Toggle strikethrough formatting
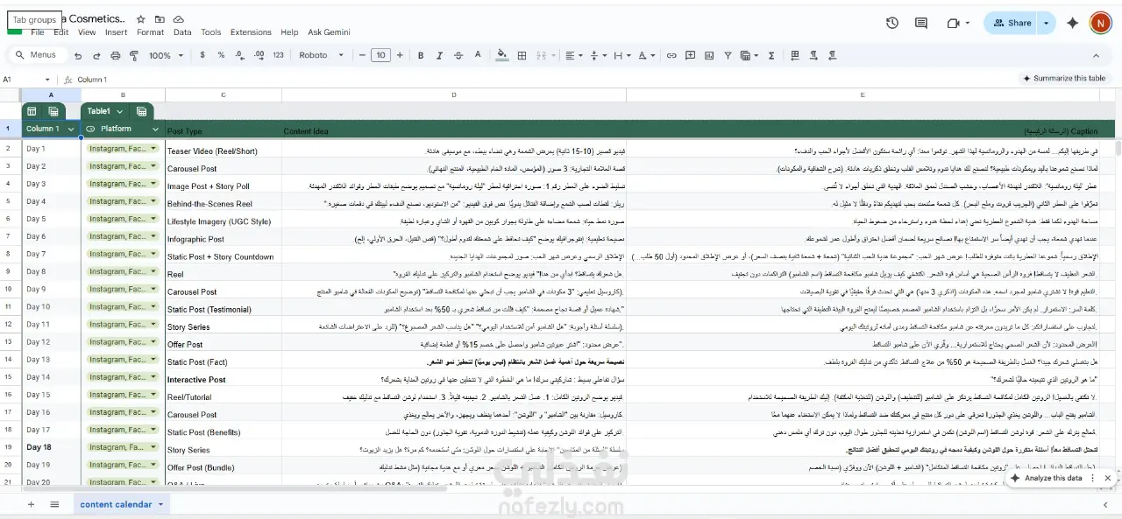The image size is (1122, 519). pos(458,55)
